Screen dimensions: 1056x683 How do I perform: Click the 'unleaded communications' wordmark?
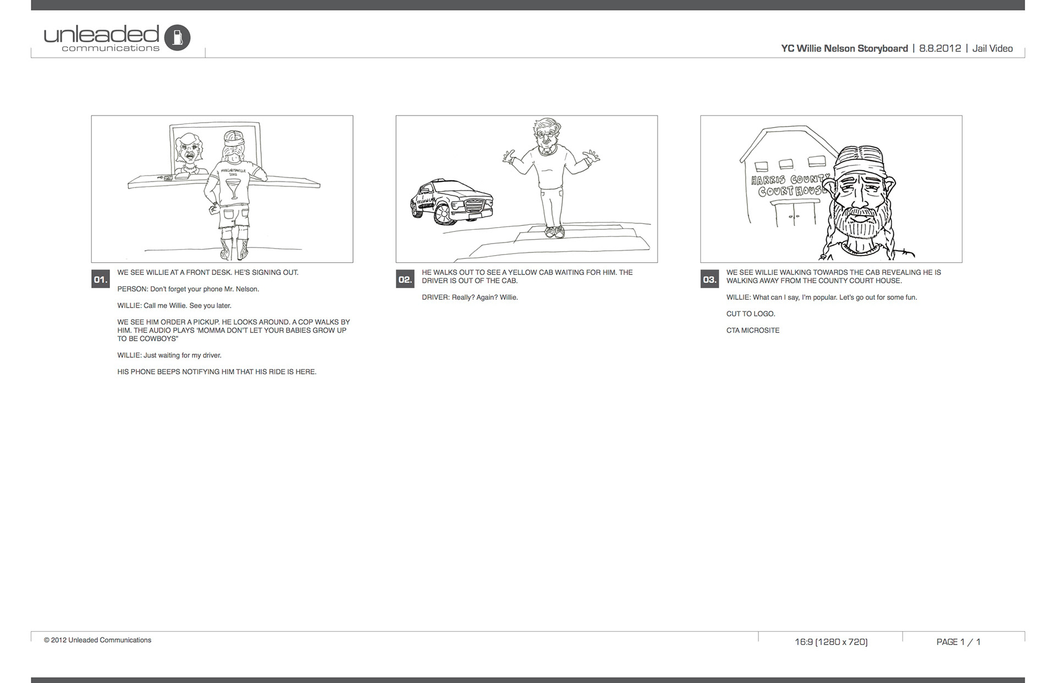102,38
